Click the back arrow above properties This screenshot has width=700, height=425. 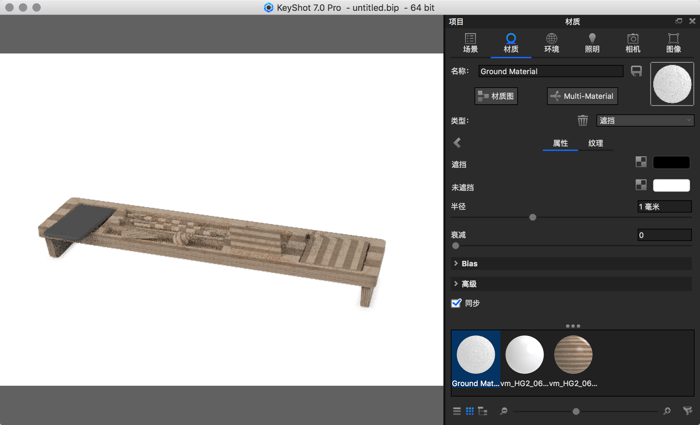pyautogui.click(x=457, y=143)
